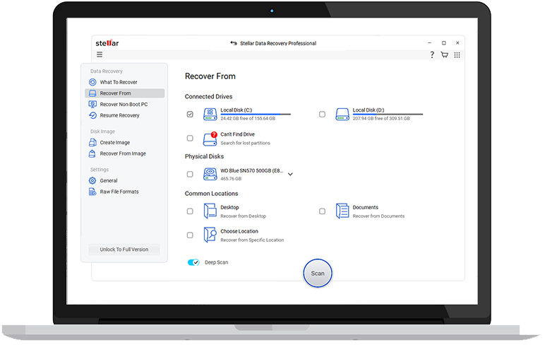
Task: Click the Can't Find Drive icon
Action: pos(210,139)
